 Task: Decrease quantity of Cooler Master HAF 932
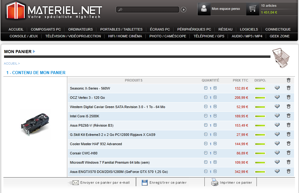206,144
